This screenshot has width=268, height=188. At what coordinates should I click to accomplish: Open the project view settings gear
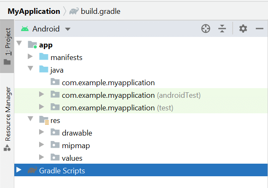click(x=243, y=29)
